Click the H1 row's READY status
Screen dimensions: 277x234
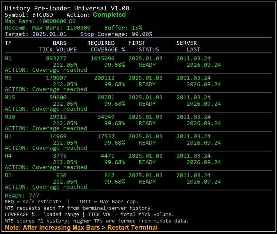click(x=147, y=143)
